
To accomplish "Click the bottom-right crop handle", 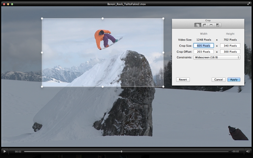I will click(x=163, y=87).
